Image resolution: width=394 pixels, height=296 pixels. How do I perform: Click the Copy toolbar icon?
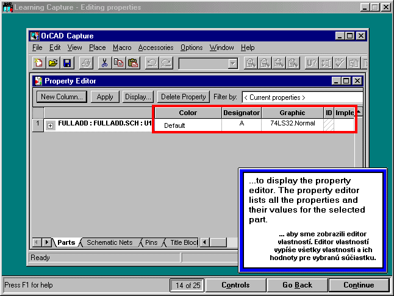pyautogui.click(x=118, y=63)
